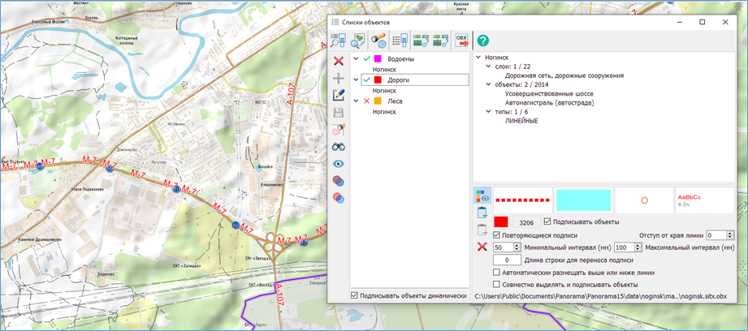The image size is (748, 331).
Task: Click the 3206 code button
Action: [526, 222]
